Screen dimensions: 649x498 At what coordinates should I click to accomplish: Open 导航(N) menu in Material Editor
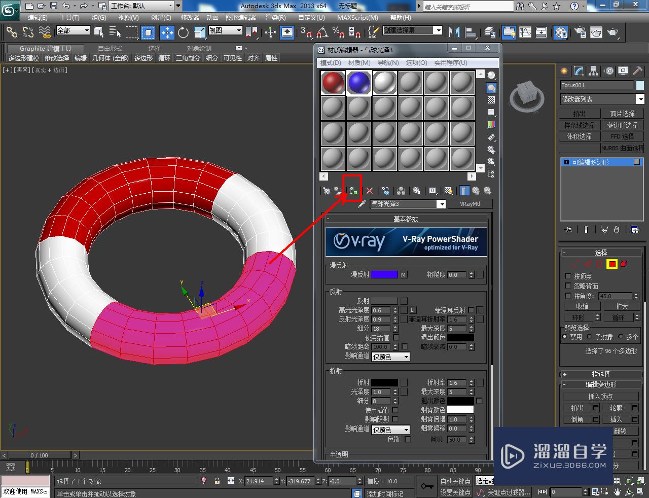click(x=388, y=62)
